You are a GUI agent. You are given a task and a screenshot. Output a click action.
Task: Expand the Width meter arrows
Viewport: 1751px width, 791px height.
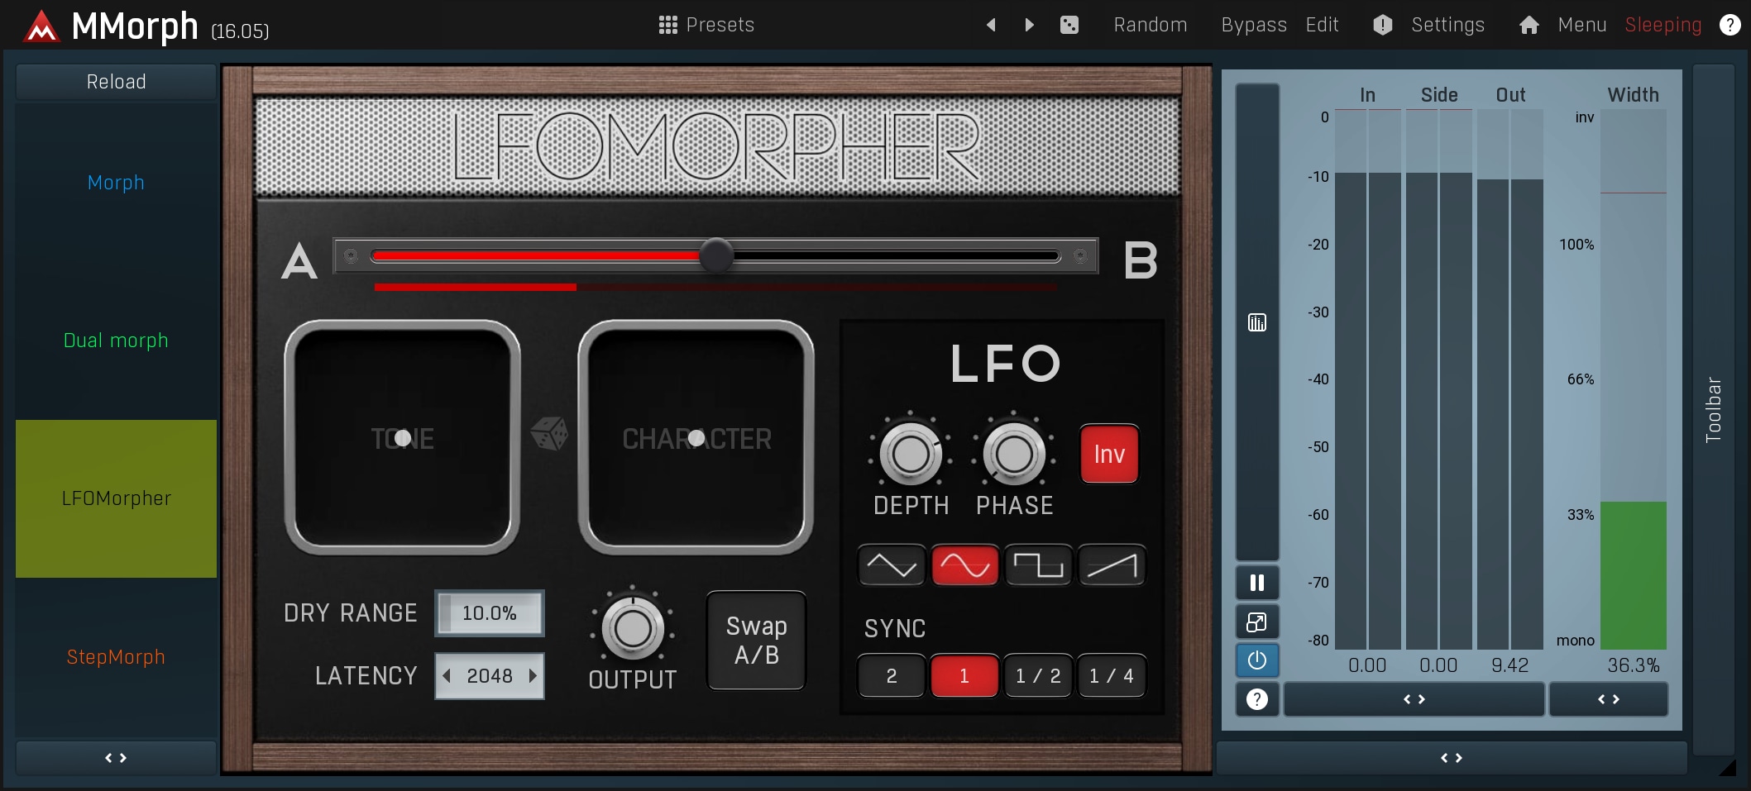point(1609,699)
